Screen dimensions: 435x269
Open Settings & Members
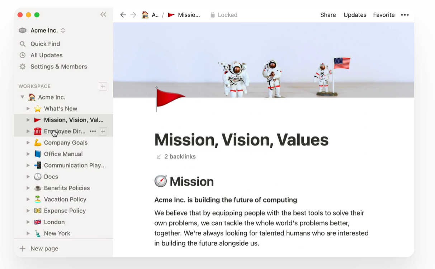(58, 67)
